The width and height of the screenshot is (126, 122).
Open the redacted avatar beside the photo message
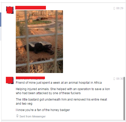tap(10, 10)
